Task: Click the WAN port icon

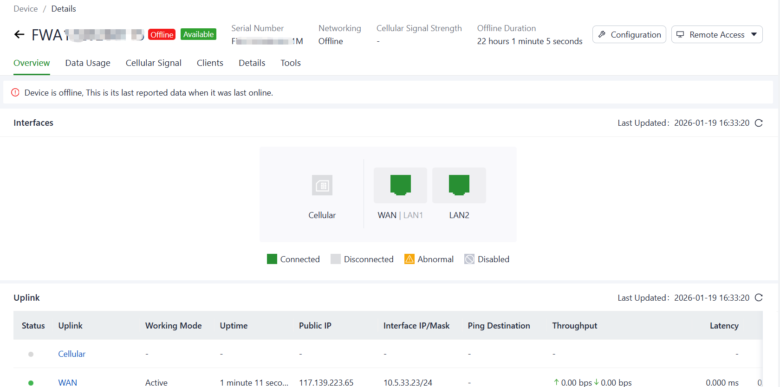Action: click(400, 185)
